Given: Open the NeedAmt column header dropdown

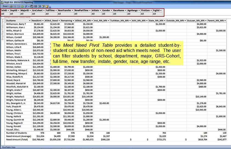Looking at the screenshot, I should 43,21.
